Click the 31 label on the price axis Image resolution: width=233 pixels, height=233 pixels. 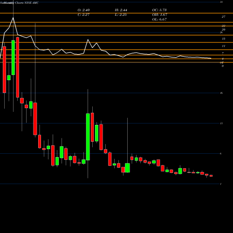(221, 2)
